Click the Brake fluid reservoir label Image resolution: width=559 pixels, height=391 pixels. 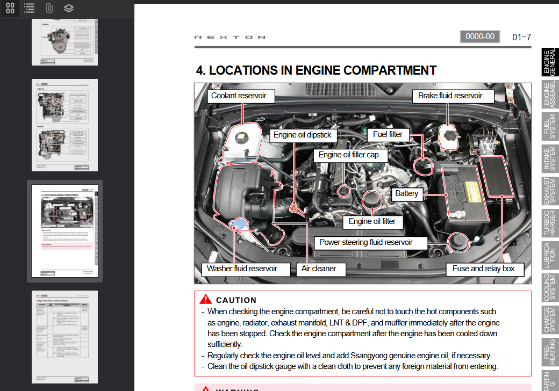click(x=453, y=96)
